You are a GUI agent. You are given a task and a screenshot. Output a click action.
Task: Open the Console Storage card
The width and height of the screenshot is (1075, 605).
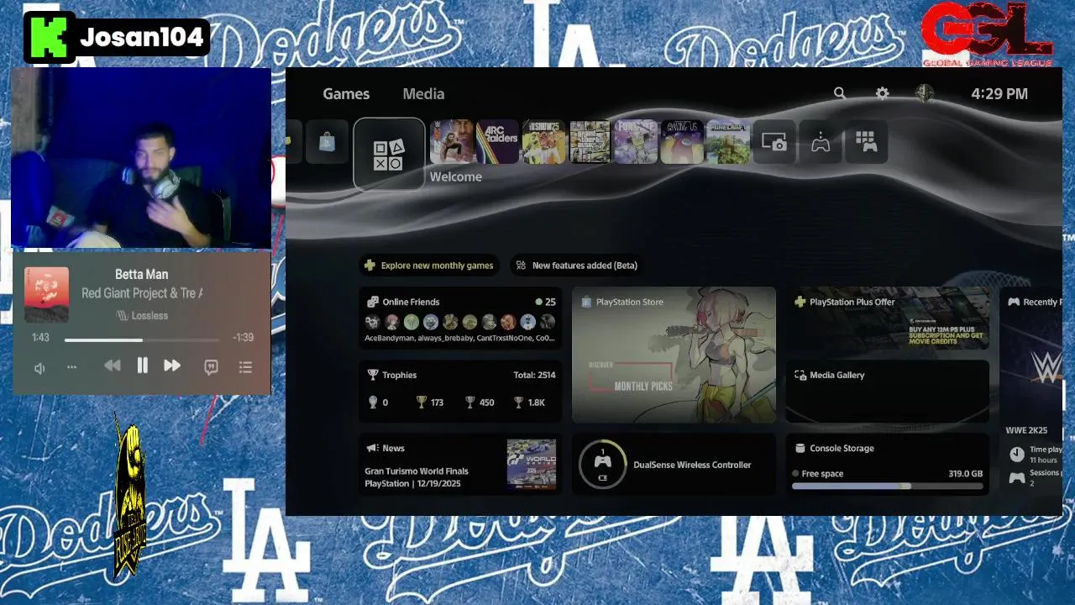888,464
